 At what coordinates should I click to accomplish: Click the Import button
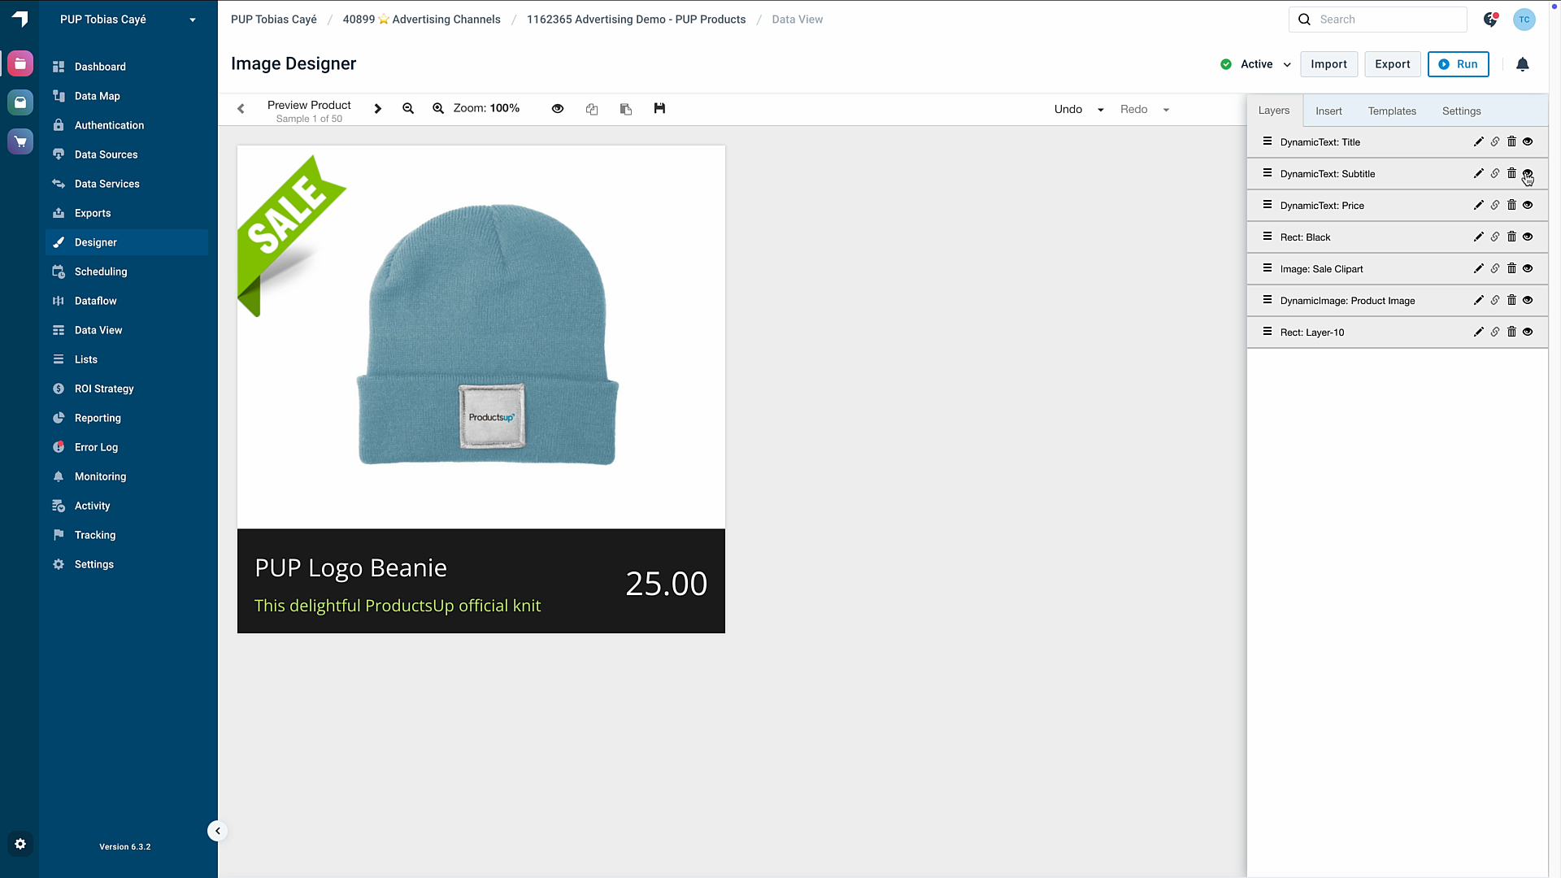pyautogui.click(x=1328, y=64)
